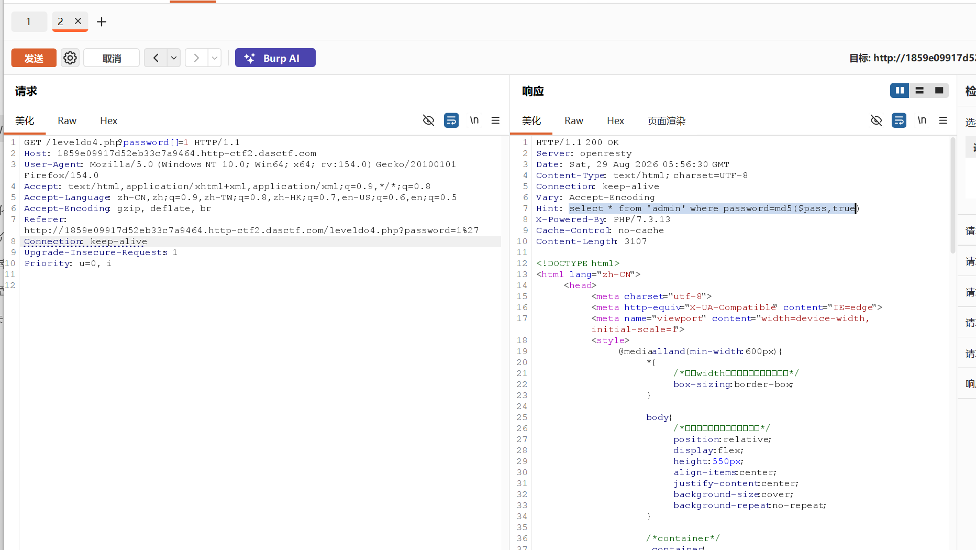The image size is (976, 550).
Task: Click the Connection: keep-alive request line
Action: point(85,241)
